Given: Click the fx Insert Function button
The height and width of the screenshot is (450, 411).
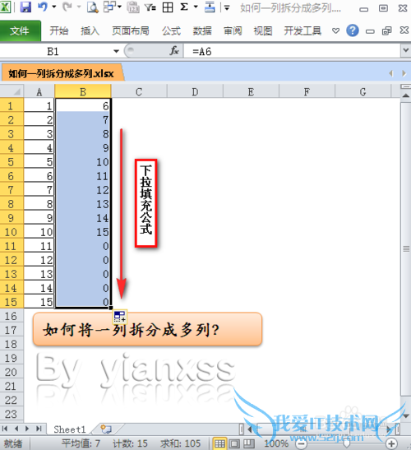Looking at the screenshot, I should pos(174,51).
